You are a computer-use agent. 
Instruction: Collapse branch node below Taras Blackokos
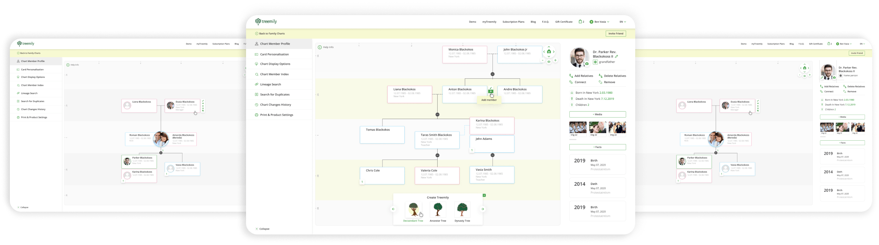coord(437,155)
